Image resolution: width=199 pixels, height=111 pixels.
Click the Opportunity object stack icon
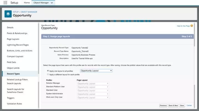(8, 14)
